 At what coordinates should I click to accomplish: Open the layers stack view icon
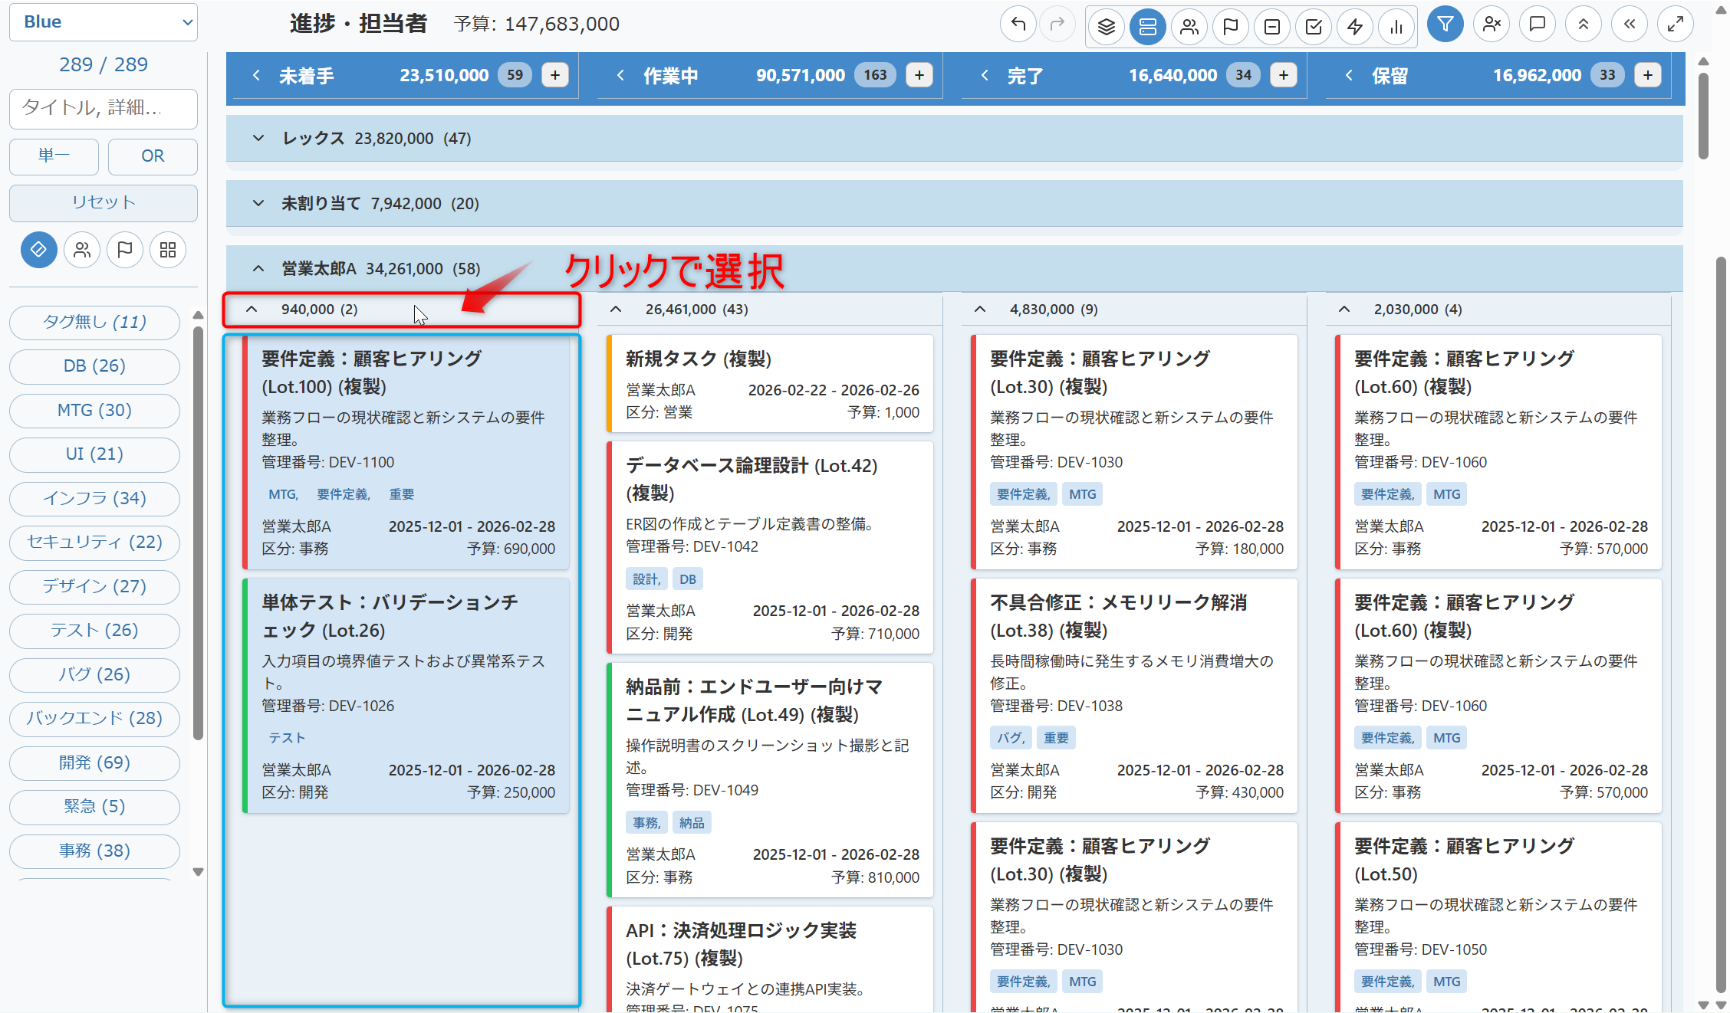coord(1106,27)
